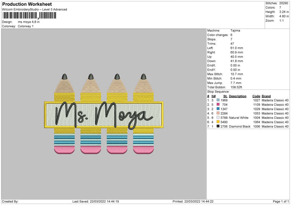Click thread code 1004
The height and width of the screenshot is (205, 291).
pyautogui.click(x=257, y=117)
